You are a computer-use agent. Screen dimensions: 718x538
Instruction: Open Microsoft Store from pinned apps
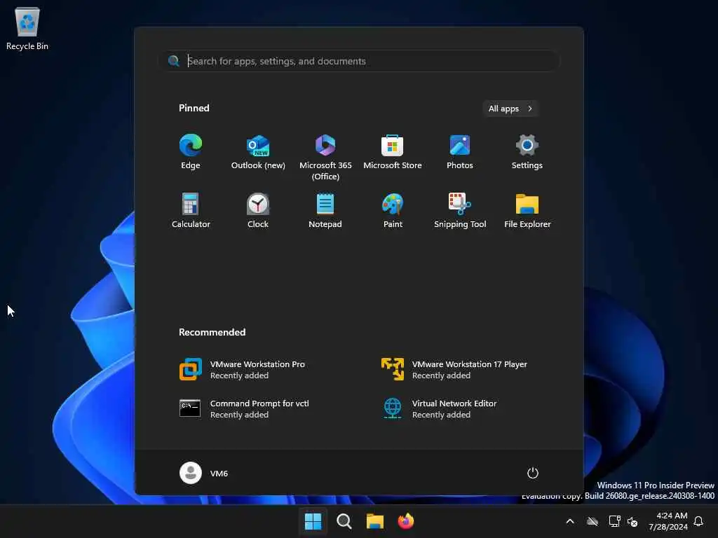click(393, 152)
